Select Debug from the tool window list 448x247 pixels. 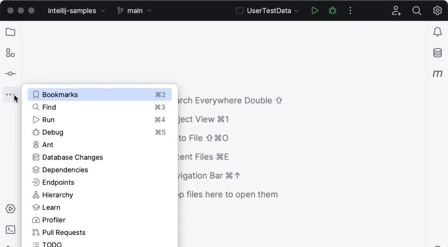[100, 132]
